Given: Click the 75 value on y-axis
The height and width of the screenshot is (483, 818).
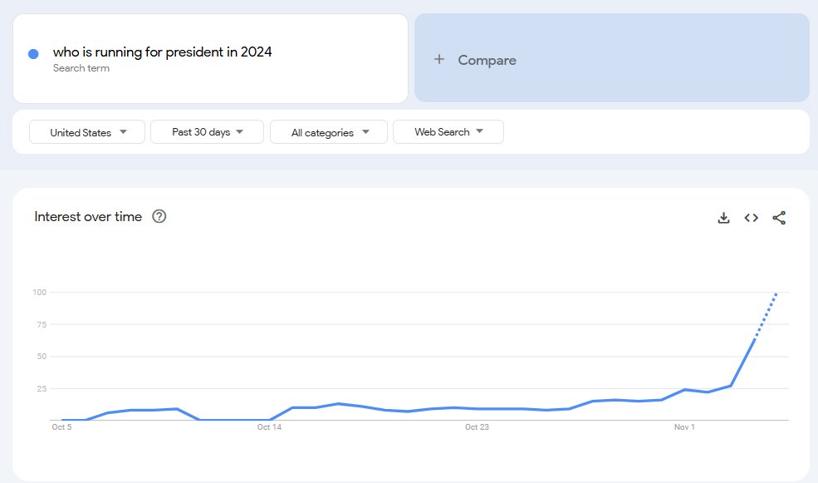Looking at the screenshot, I should pos(42,325).
